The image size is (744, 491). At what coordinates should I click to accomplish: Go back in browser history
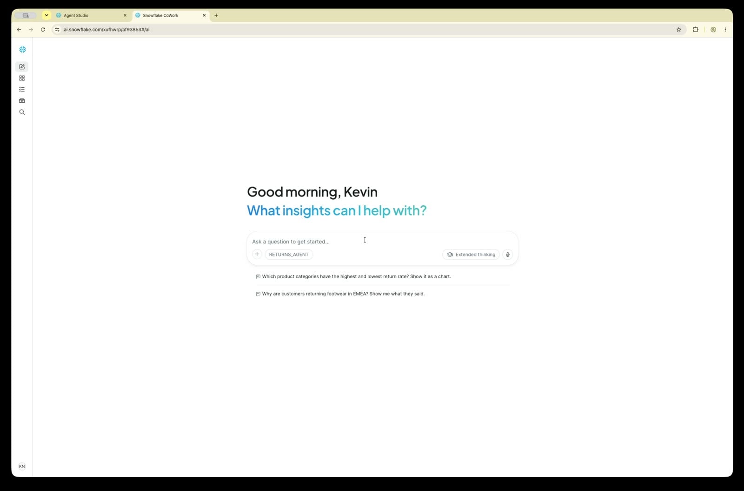[x=19, y=29]
